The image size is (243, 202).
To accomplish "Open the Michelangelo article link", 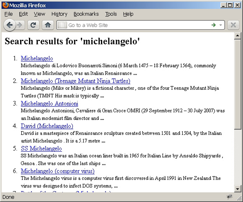I will click(37, 58).
